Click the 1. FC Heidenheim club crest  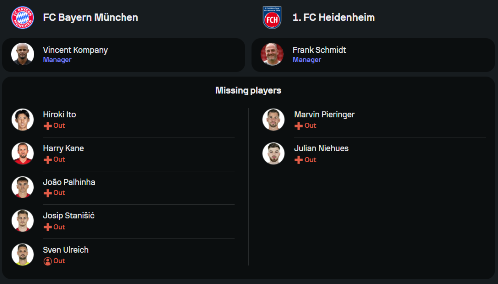coord(272,18)
